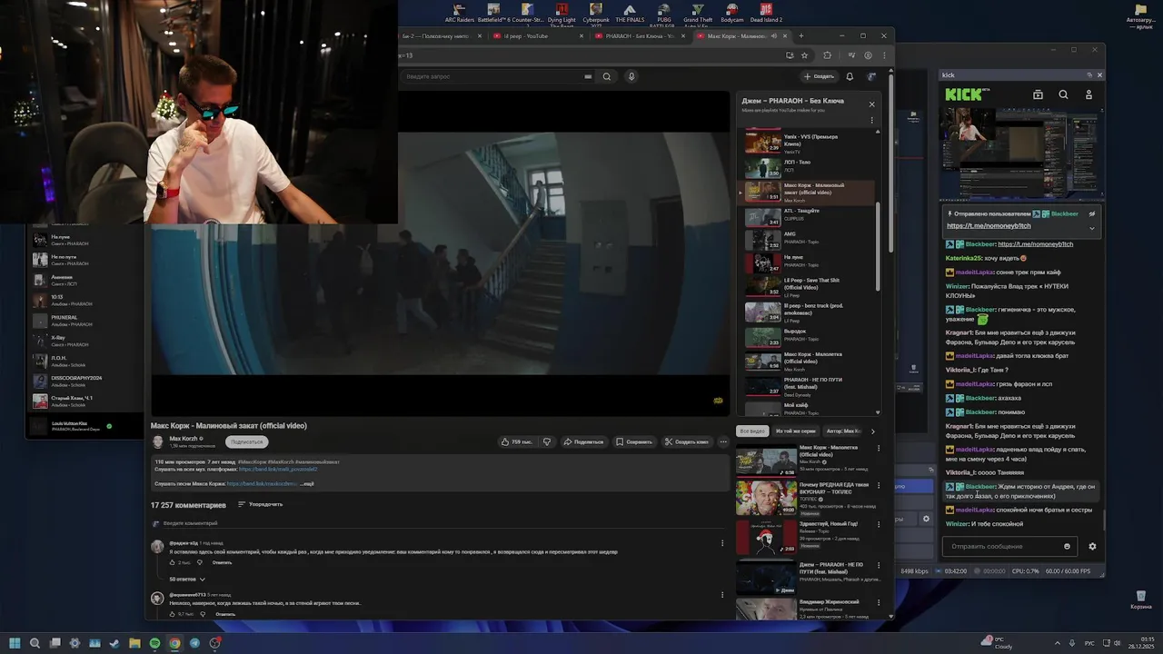This screenshot has height=654, width=1163.
Task: Open options for Малолетка suggested video
Action: pyautogui.click(x=878, y=448)
